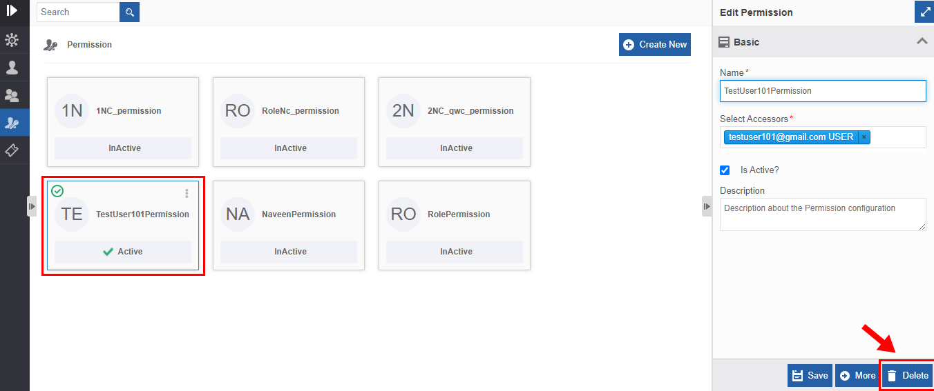Click the InActive status on RoleNc_permission
This screenshot has height=391, width=934.
pyautogui.click(x=289, y=148)
